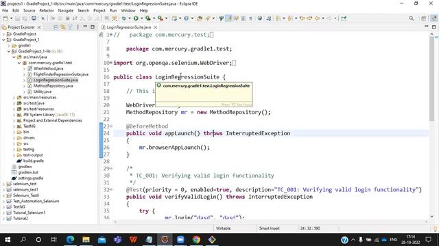The image size is (439, 246).
Task: Open the Project Explorer view menu
Action: point(78,27)
